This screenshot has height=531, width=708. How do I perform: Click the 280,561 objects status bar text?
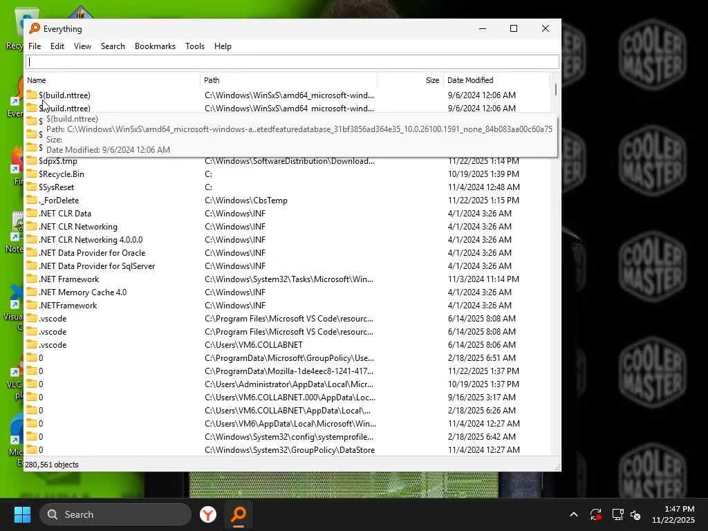tap(51, 464)
